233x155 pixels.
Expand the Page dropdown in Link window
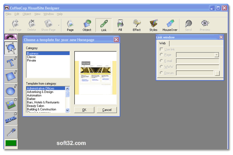[217, 55]
